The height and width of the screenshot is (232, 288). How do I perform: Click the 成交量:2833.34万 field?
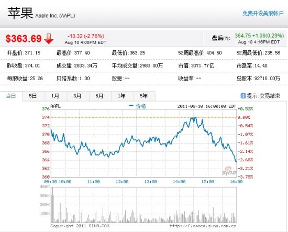(x=77, y=65)
